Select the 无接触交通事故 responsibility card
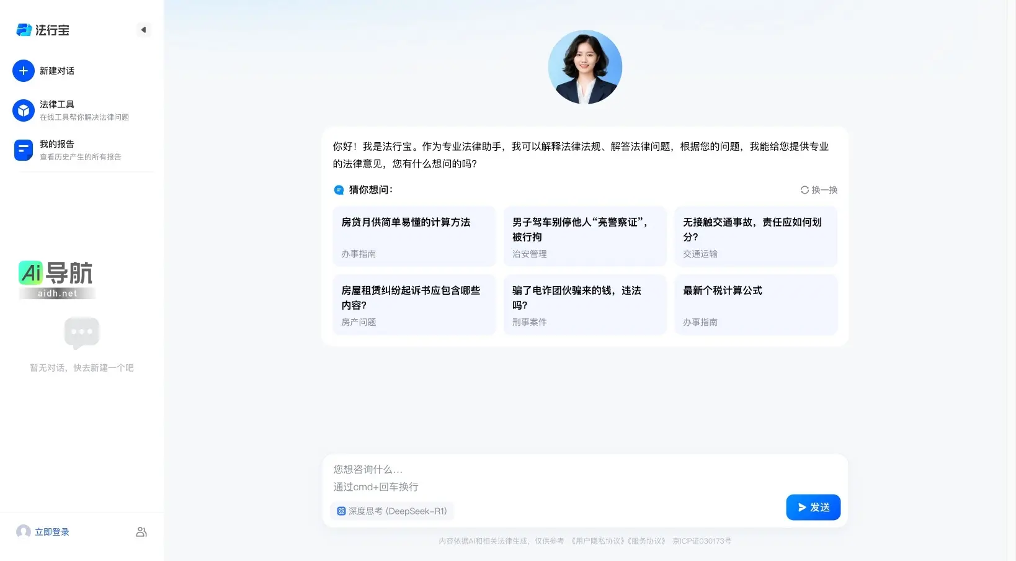The image size is (1016, 561). 755,236
